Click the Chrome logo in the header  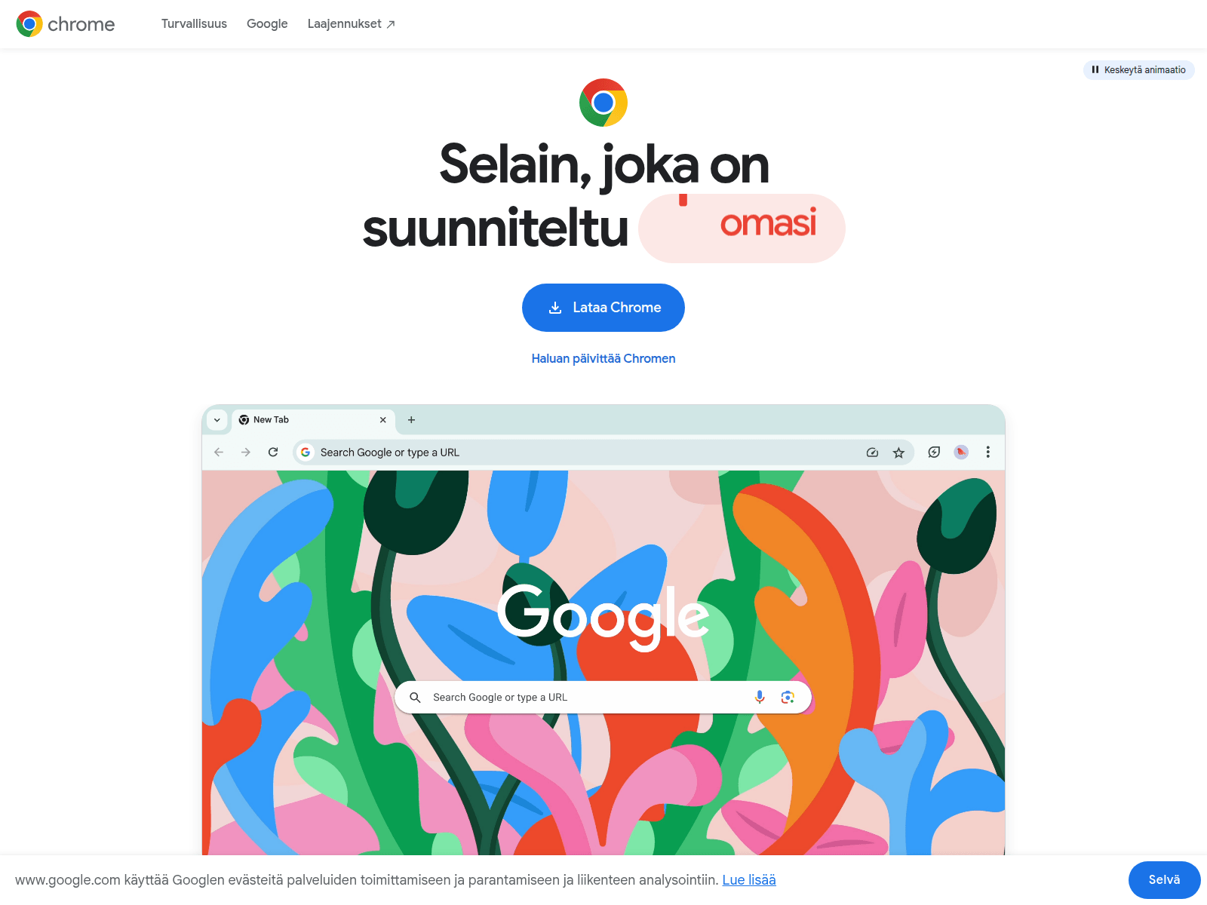coord(66,24)
